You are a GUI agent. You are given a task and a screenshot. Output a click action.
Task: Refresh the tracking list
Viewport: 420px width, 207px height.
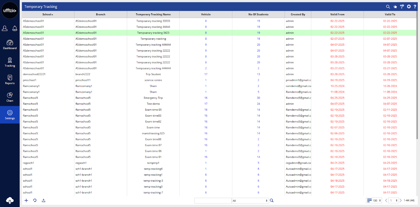click(x=35, y=200)
